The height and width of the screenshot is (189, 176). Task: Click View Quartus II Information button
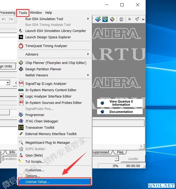pos(121,103)
